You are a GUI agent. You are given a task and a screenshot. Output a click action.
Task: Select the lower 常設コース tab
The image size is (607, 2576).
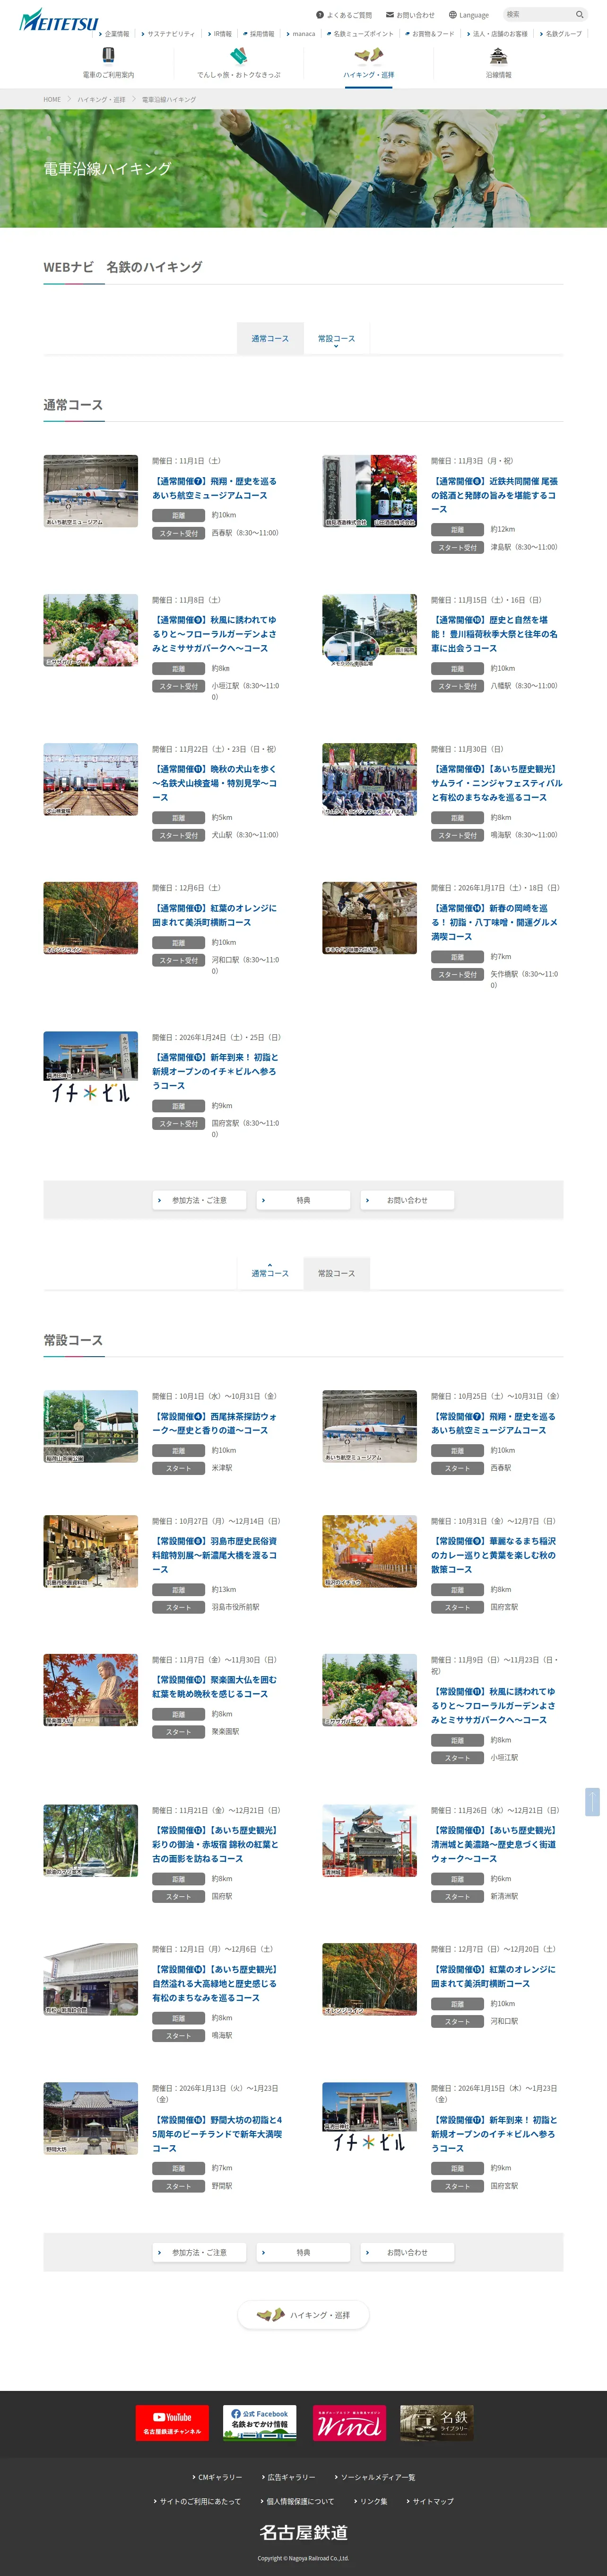(337, 1273)
